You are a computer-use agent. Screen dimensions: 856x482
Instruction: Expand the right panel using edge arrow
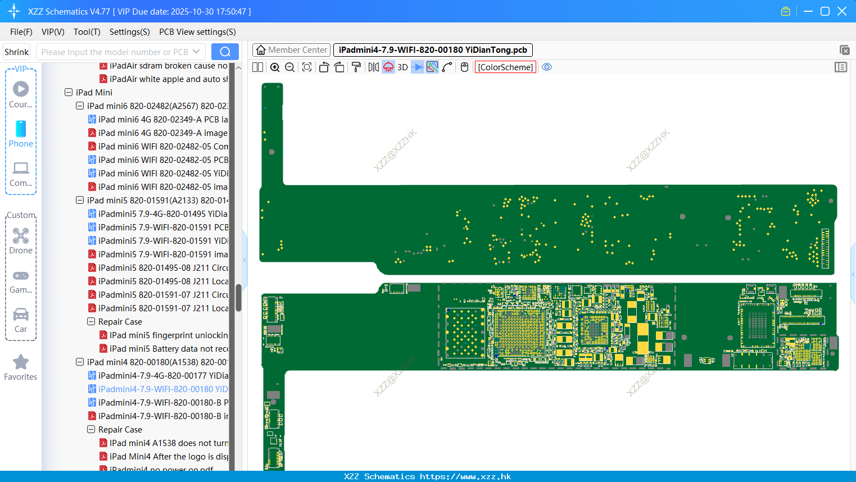coord(853,274)
